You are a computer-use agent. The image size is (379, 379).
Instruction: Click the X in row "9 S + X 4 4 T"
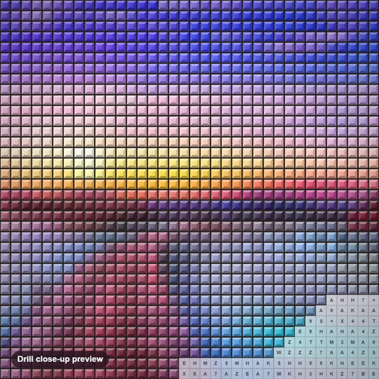coord(342,321)
